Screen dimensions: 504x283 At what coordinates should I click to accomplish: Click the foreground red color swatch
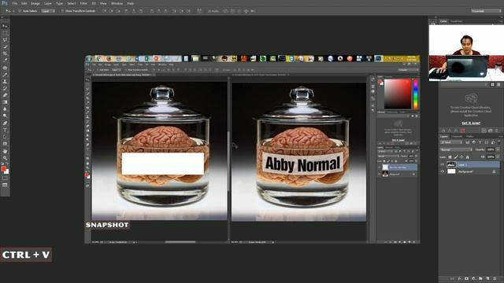point(3,169)
